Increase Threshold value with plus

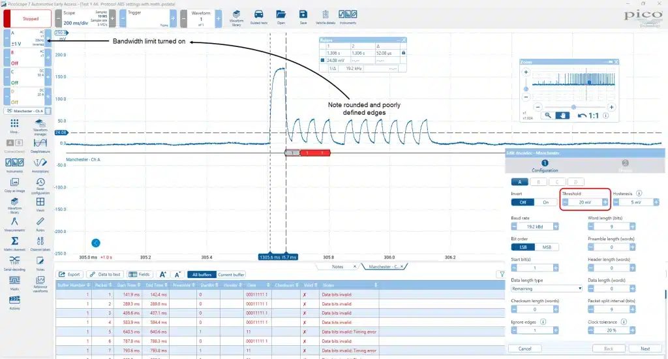(605, 202)
